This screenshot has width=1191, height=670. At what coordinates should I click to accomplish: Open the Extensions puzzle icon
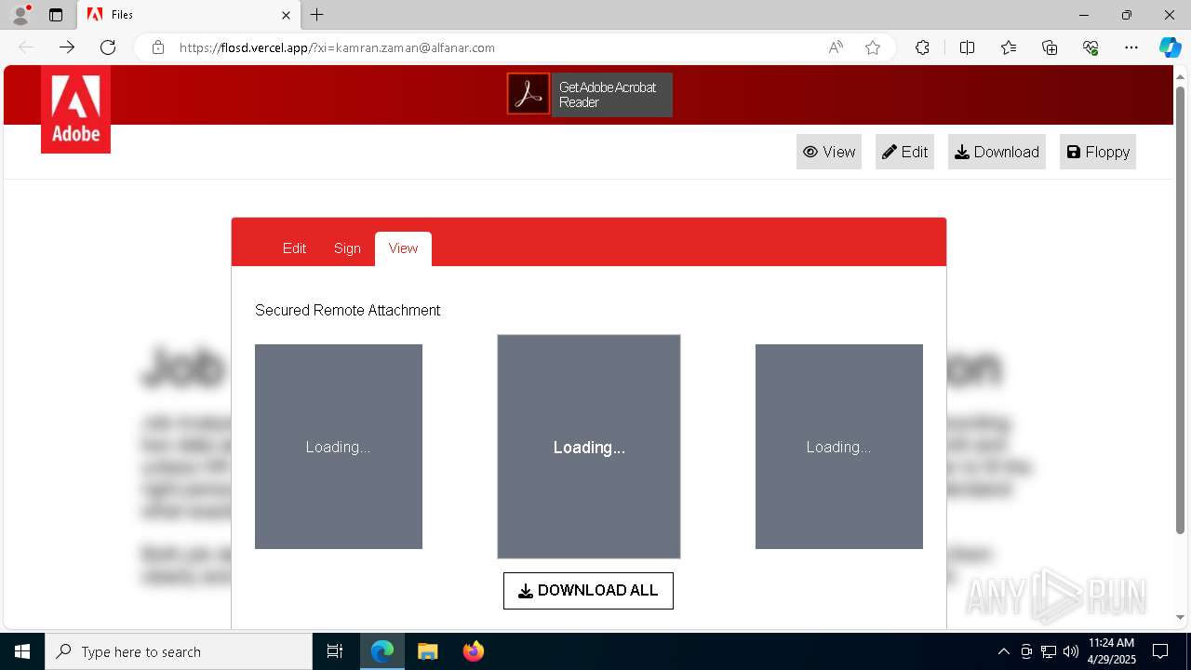pos(922,47)
